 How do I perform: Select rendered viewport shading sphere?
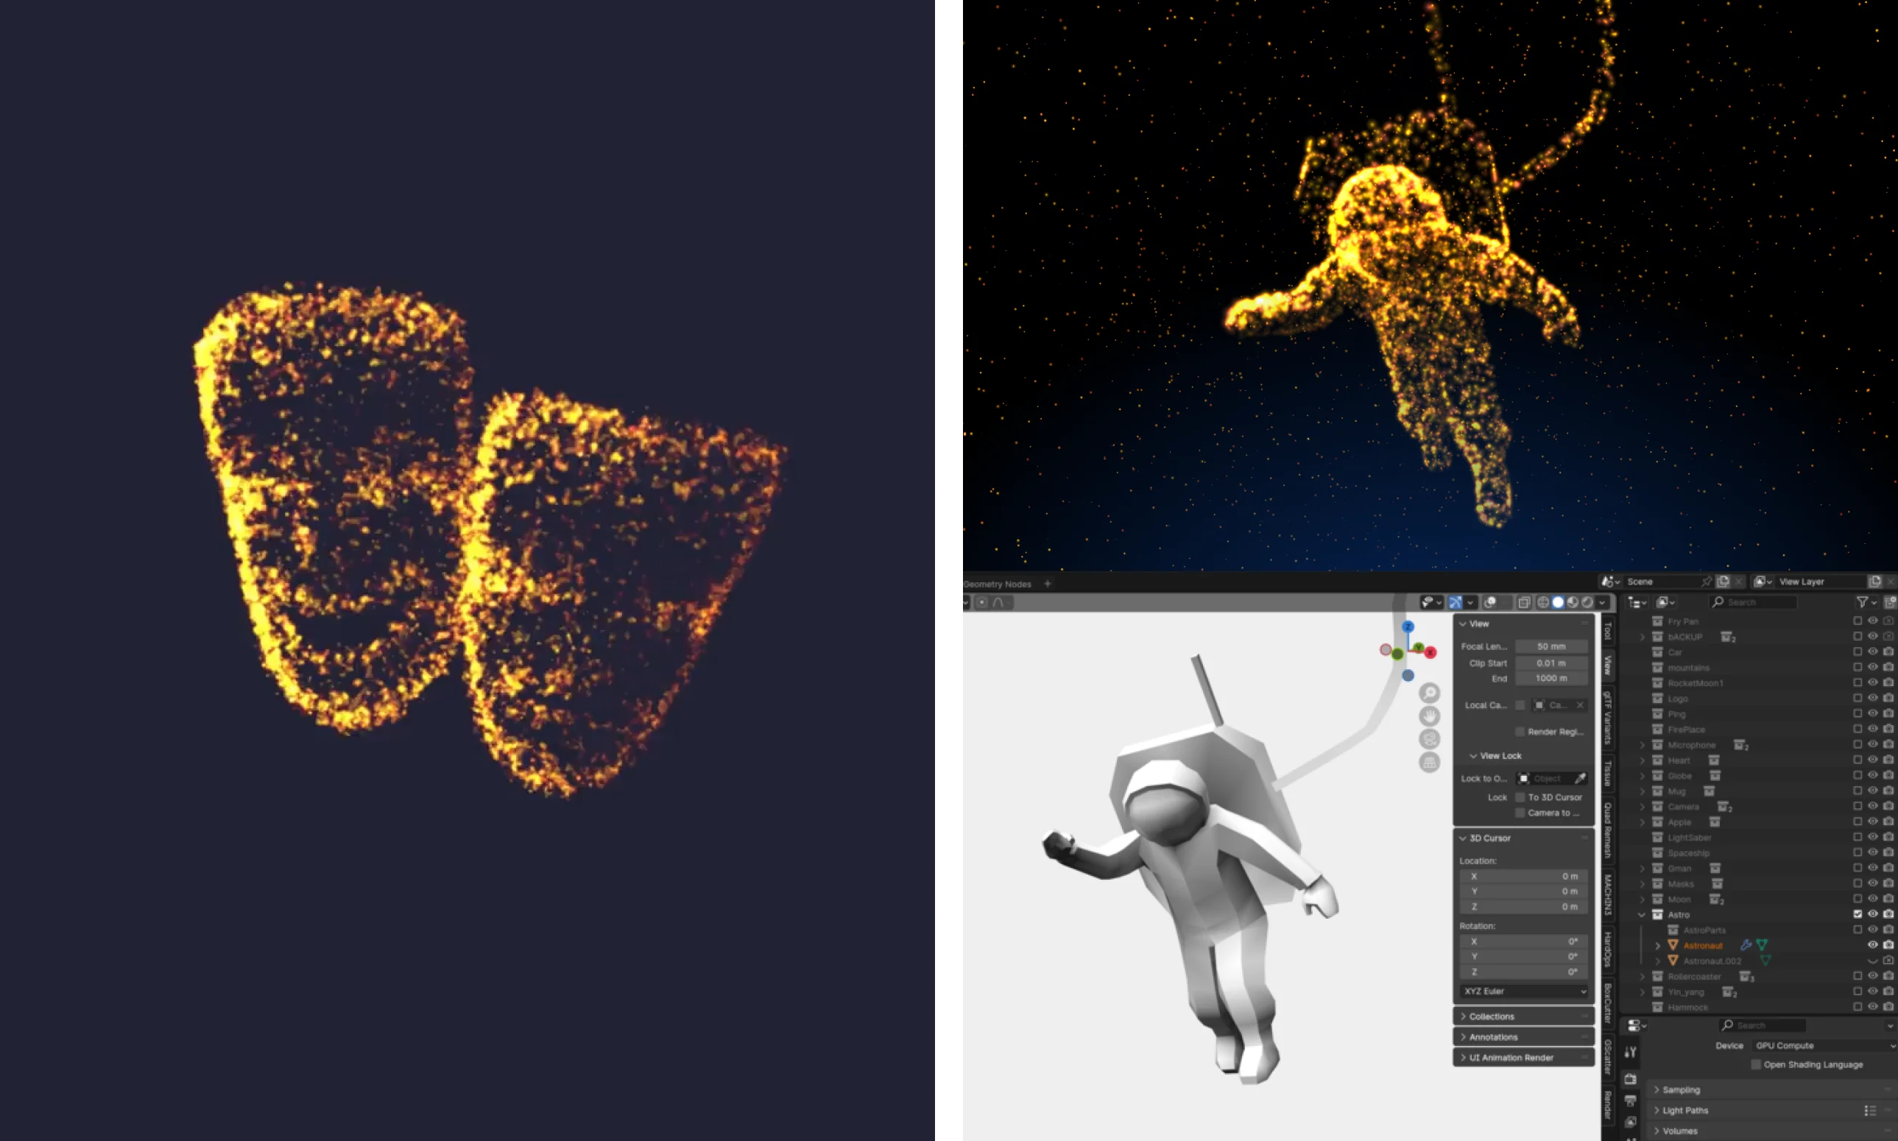tap(1587, 602)
